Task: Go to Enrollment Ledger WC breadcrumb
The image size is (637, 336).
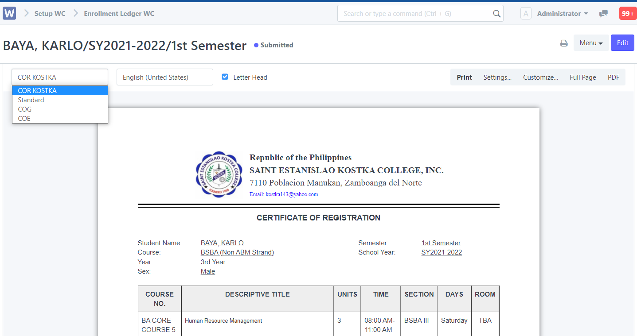Action: tap(119, 14)
